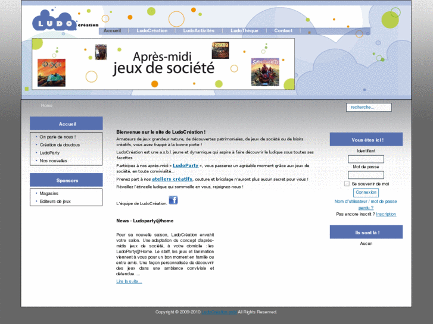Click the Accueil sidebar header
This screenshot has width=433, height=324.
(66, 123)
